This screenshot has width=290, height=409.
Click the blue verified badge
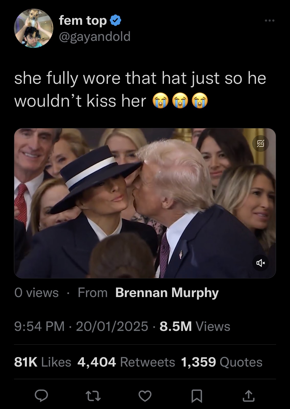pyautogui.click(x=116, y=20)
